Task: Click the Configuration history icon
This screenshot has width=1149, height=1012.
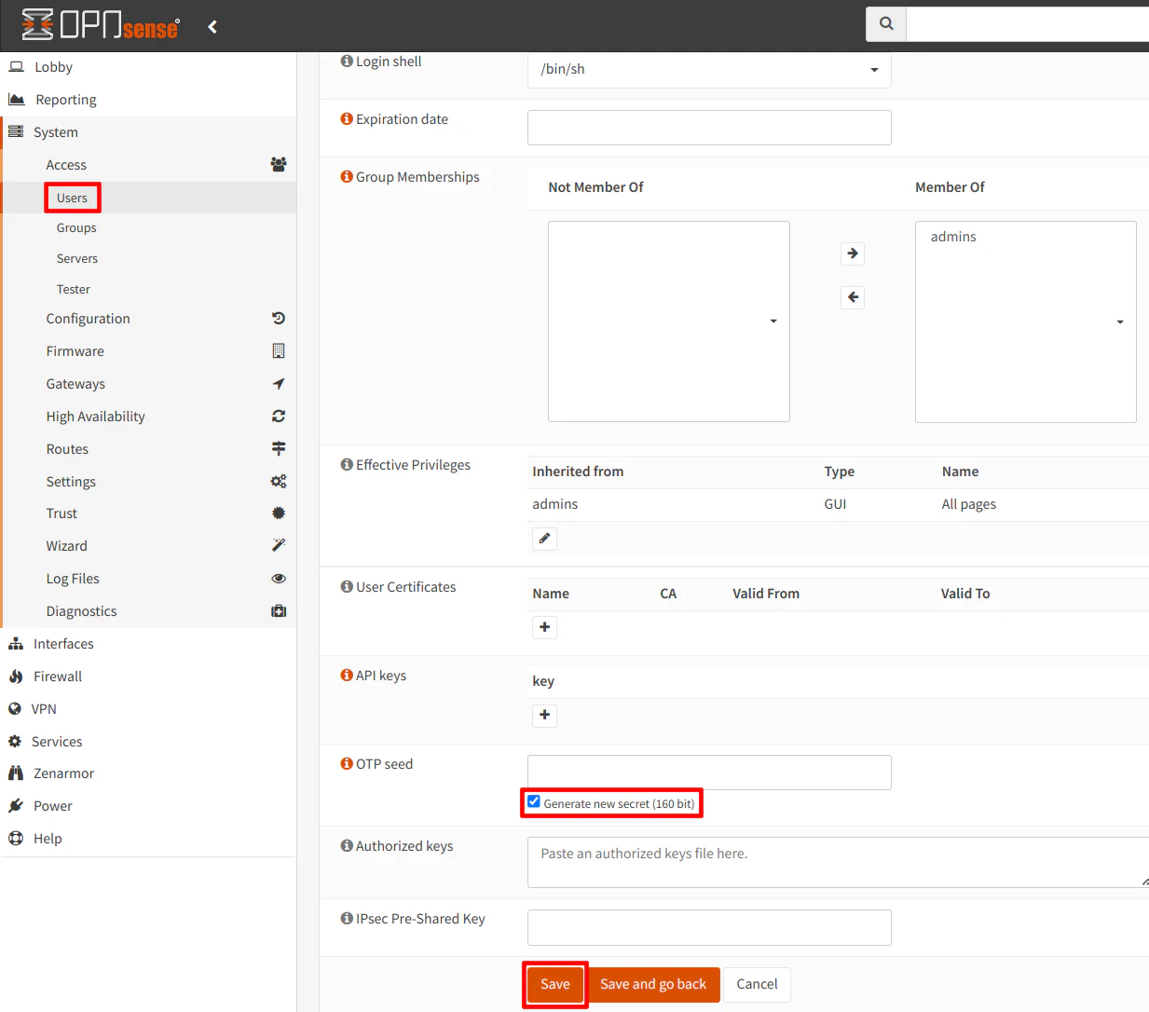Action: (x=279, y=318)
